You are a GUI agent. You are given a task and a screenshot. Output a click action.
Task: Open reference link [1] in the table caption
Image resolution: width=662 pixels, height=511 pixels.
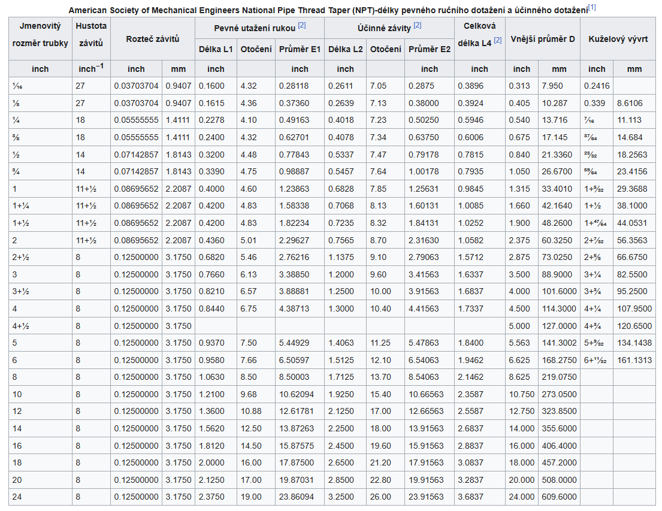pos(592,7)
